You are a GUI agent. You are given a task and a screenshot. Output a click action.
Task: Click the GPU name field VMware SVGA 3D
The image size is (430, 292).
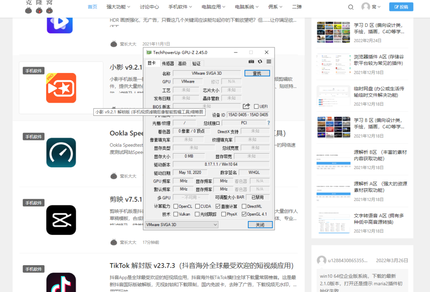[x=207, y=73]
